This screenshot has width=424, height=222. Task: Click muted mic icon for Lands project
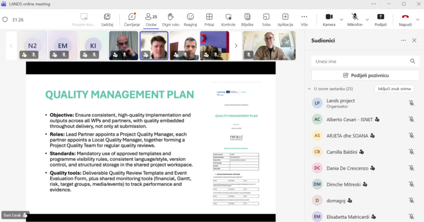[411, 103]
